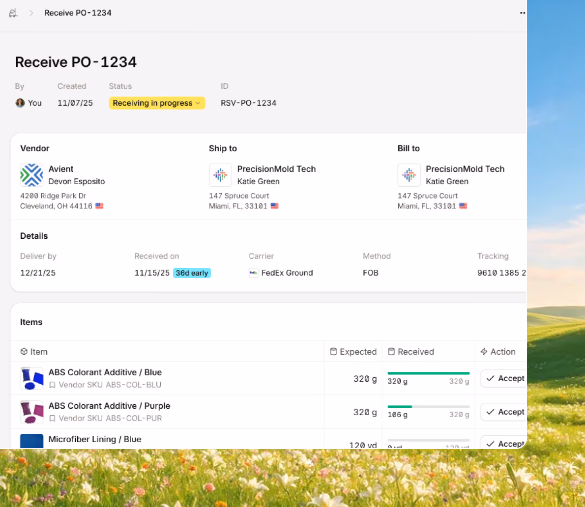The image size is (585, 507).
Task: Click the FOB method value
Action: click(371, 273)
